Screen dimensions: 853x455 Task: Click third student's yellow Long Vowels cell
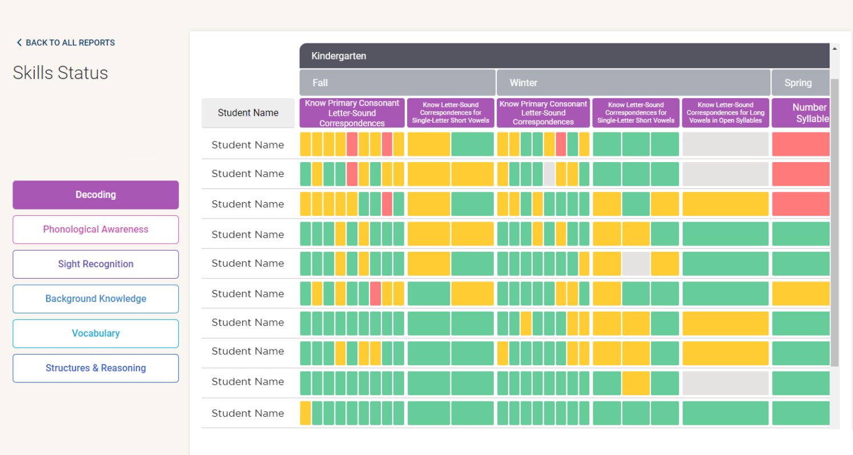[726, 204]
